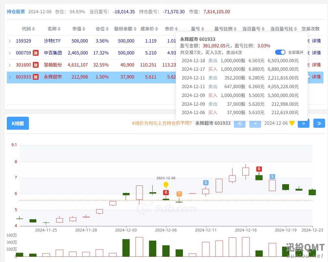Click the orange T marker on the chart
328x262 pixels.
pos(179,194)
